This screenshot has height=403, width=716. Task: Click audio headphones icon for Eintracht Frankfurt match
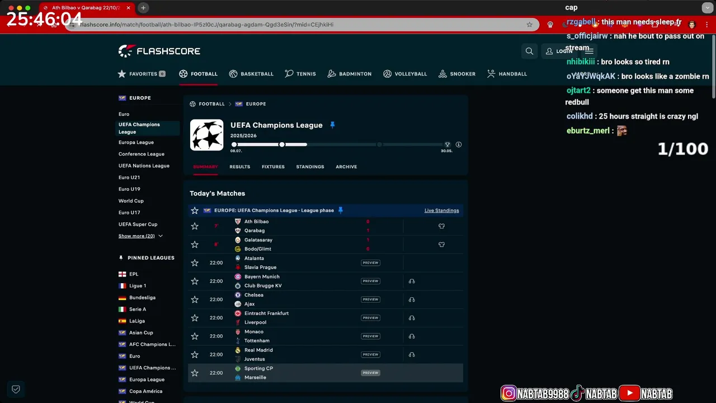click(412, 318)
